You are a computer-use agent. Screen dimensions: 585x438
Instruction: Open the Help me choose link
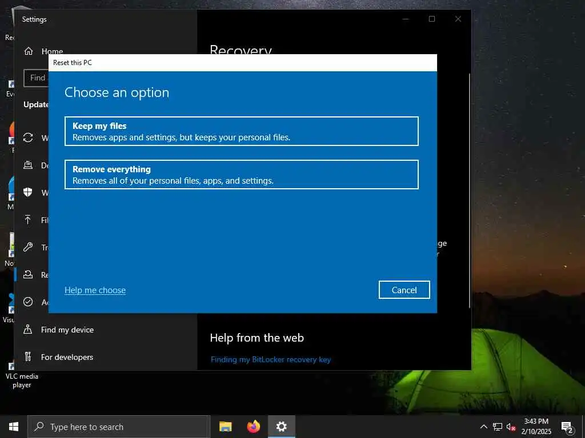pyautogui.click(x=95, y=290)
